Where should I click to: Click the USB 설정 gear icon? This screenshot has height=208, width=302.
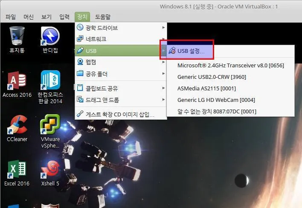(x=172, y=51)
